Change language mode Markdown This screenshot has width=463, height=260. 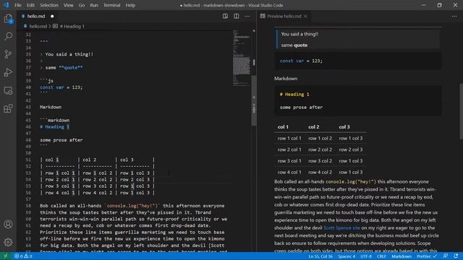[402, 256]
